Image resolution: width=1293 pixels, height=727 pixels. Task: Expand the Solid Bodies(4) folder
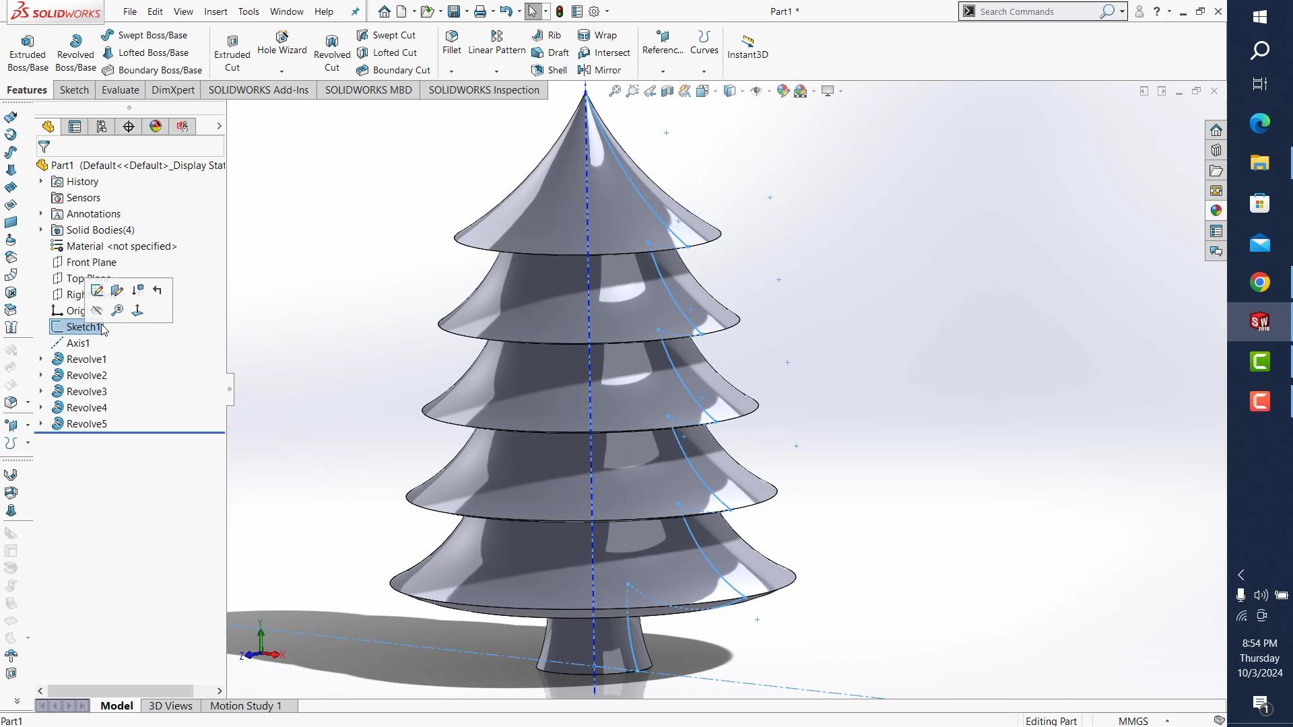pos(41,230)
